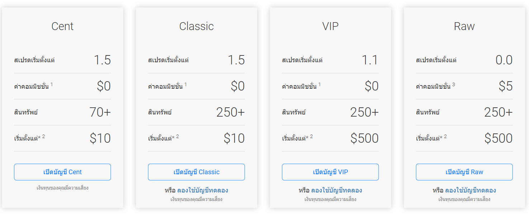Image resolution: width=529 pixels, height=220 pixels.
Task: Open a Classic account
Action: 196,172
